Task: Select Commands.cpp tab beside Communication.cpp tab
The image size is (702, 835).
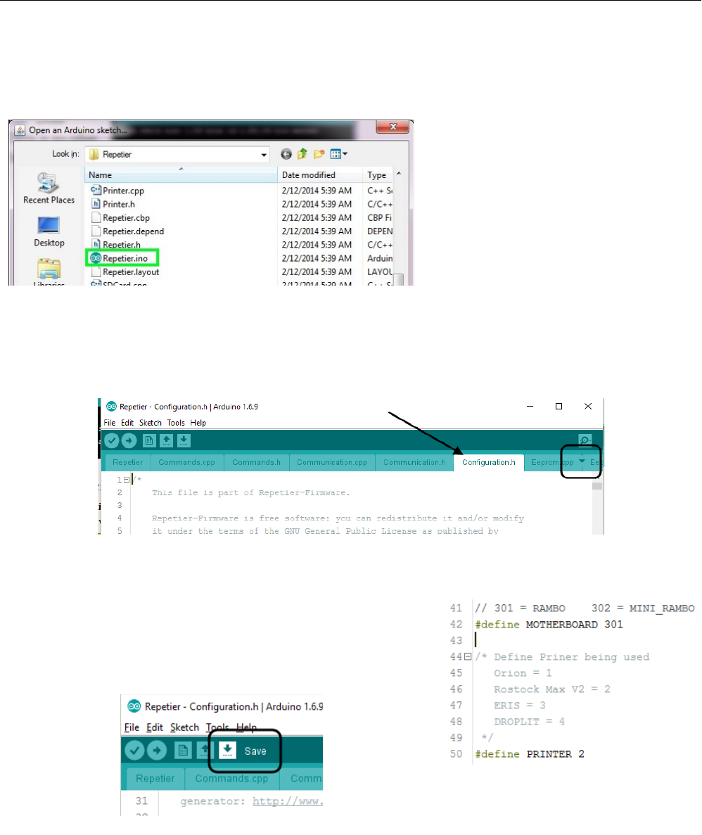Action: pyautogui.click(x=186, y=462)
